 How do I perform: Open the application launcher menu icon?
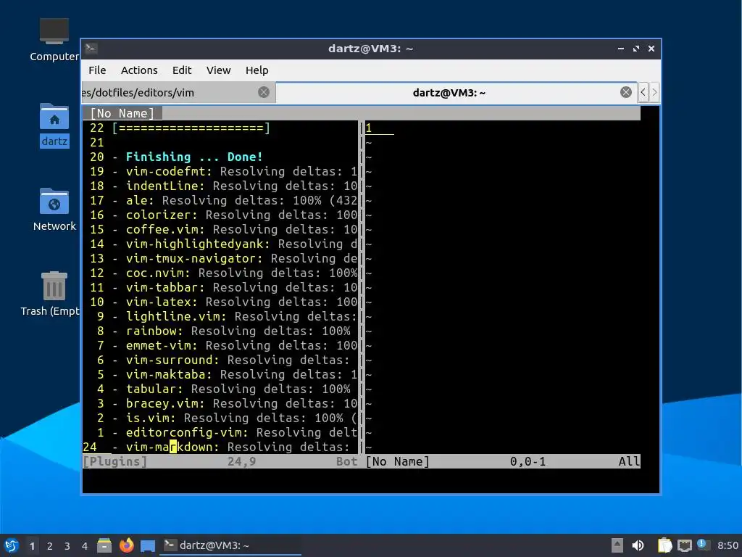(12, 545)
